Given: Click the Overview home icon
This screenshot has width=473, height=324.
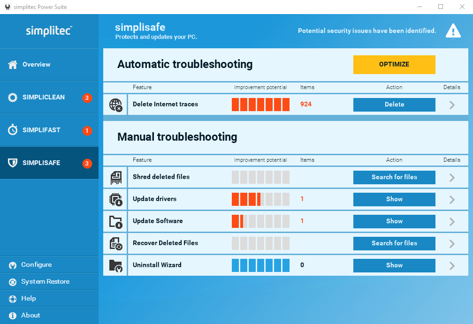Looking at the screenshot, I should (x=13, y=65).
